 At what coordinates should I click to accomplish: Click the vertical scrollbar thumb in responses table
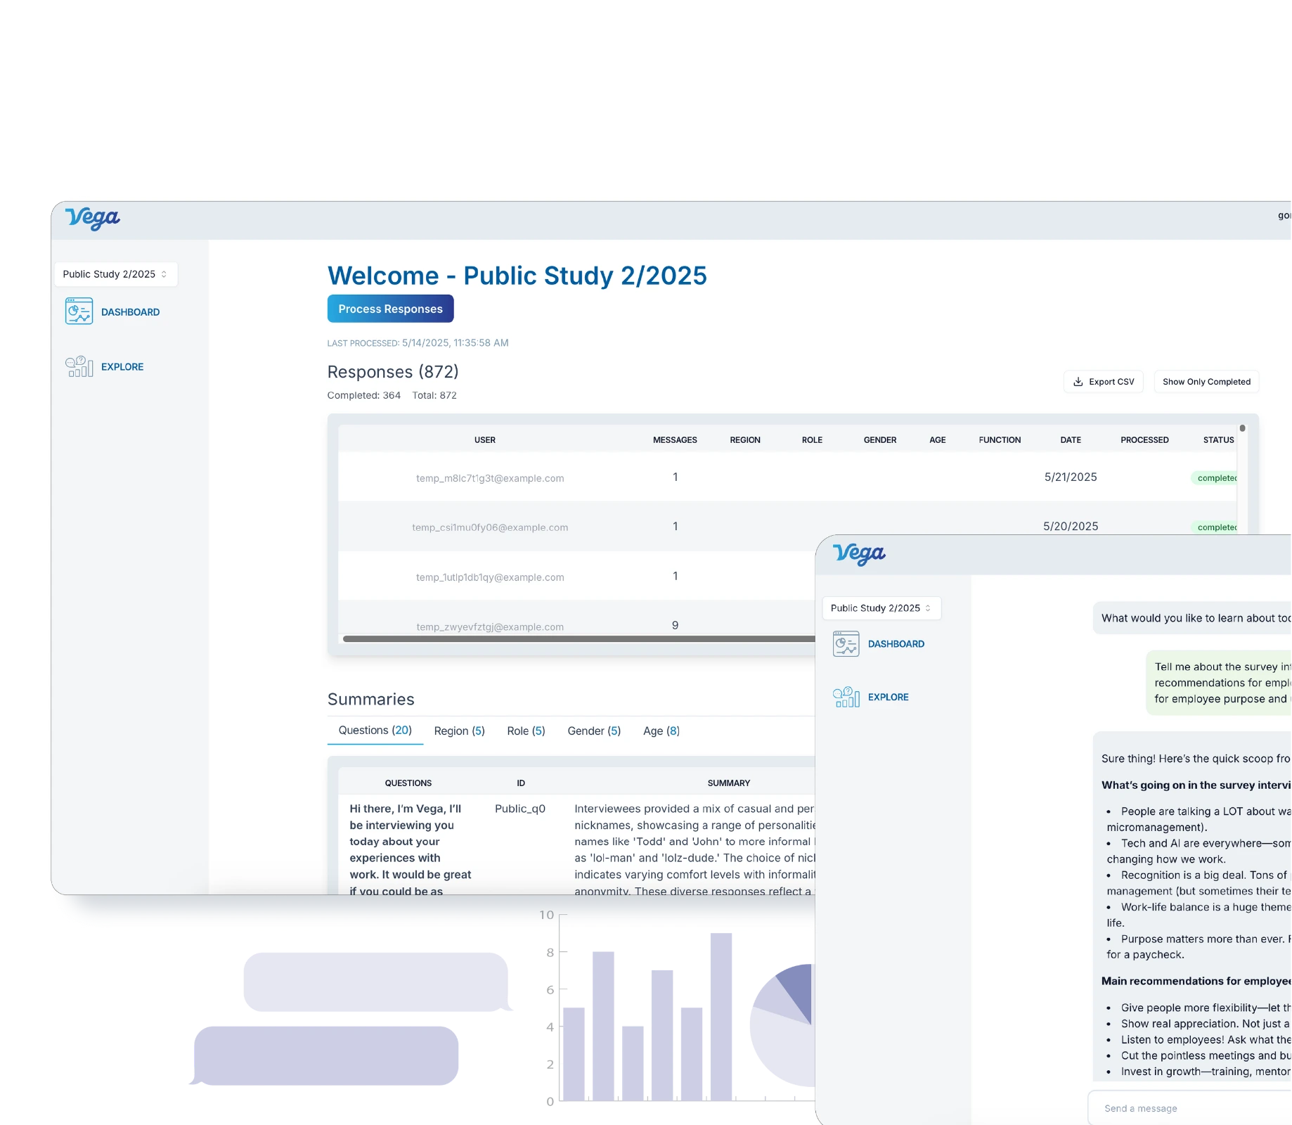(1242, 428)
